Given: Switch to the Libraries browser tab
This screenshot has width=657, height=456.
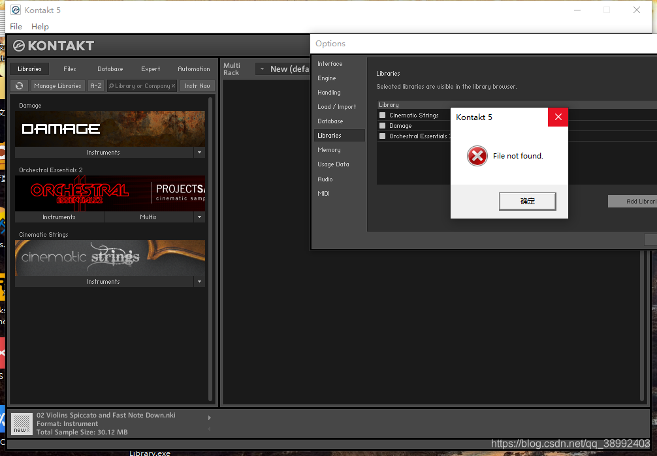Looking at the screenshot, I should pos(29,68).
